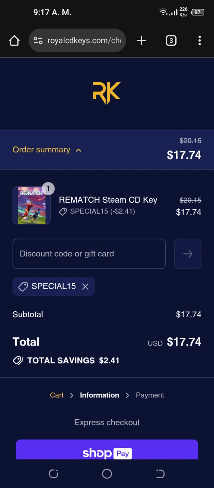
Task: Tap the browser home icon
Action: [14, 41]
